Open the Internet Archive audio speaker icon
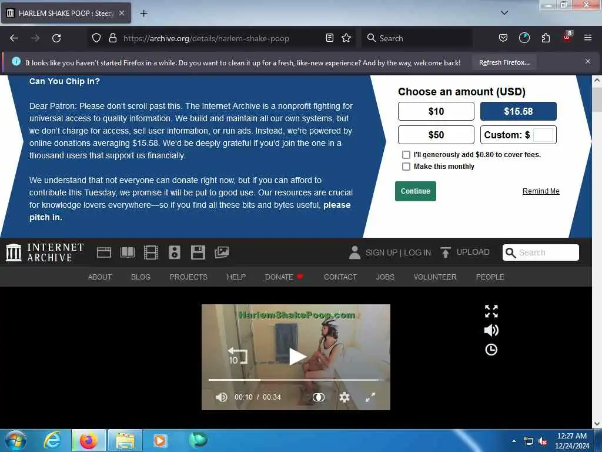 pos(174,252)
